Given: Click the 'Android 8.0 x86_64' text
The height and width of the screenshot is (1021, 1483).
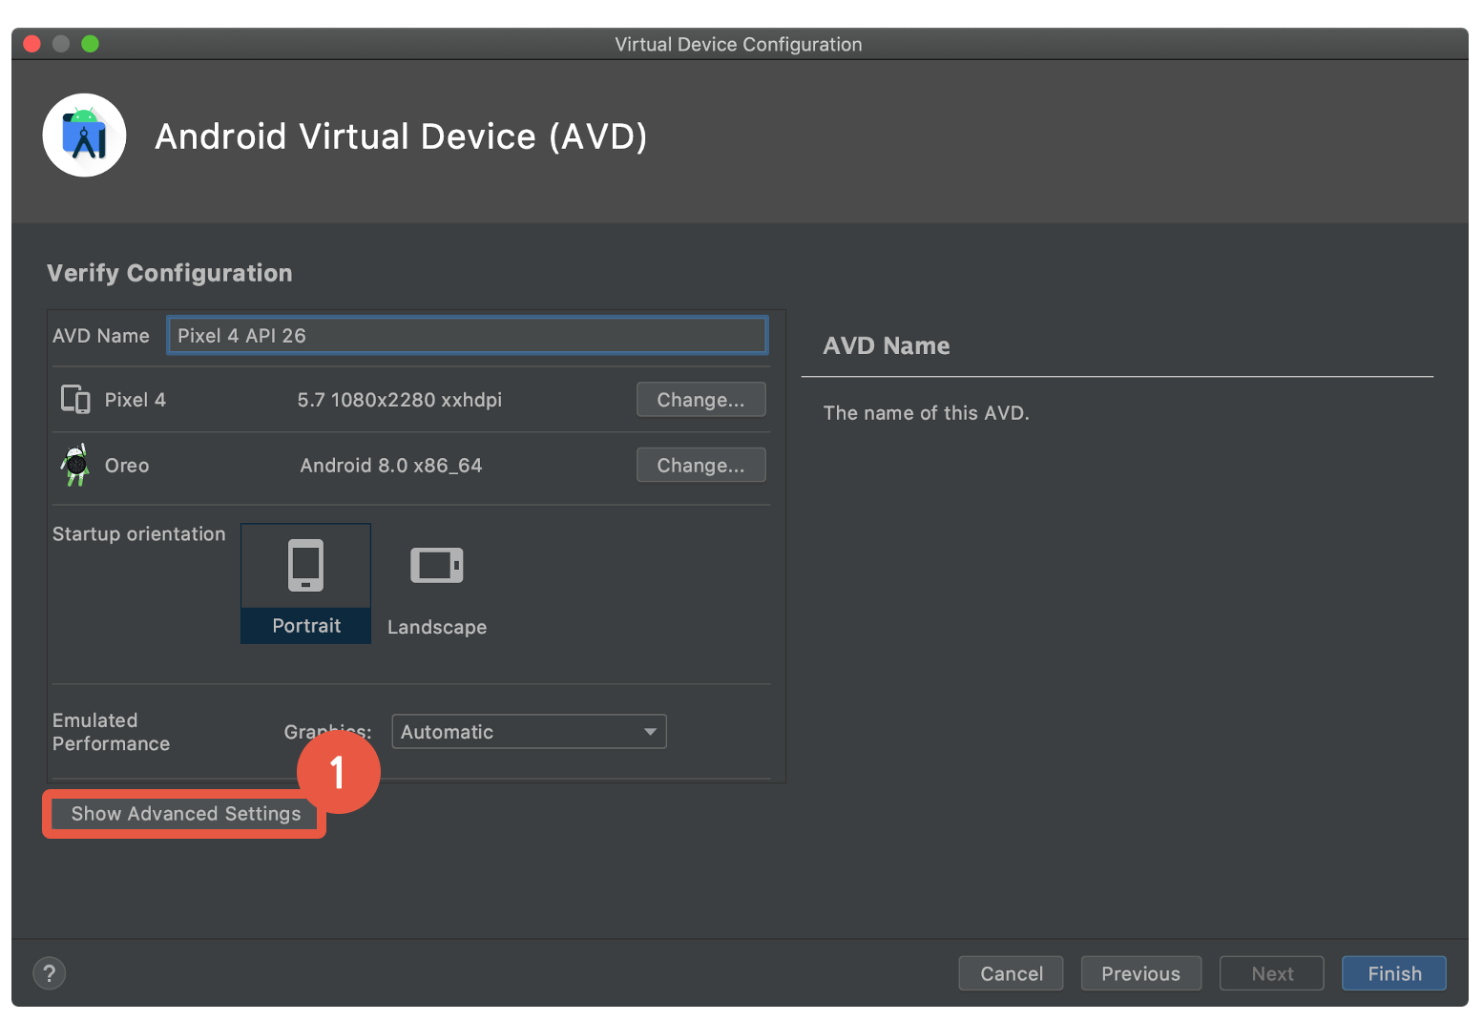Looking at the screenshot, I should click(390, 466).
